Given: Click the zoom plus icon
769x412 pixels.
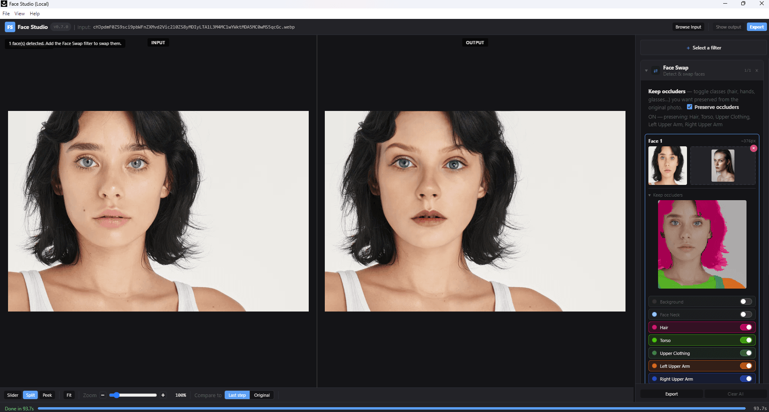Looking at the screenshot, I should (x=163, y=395).
